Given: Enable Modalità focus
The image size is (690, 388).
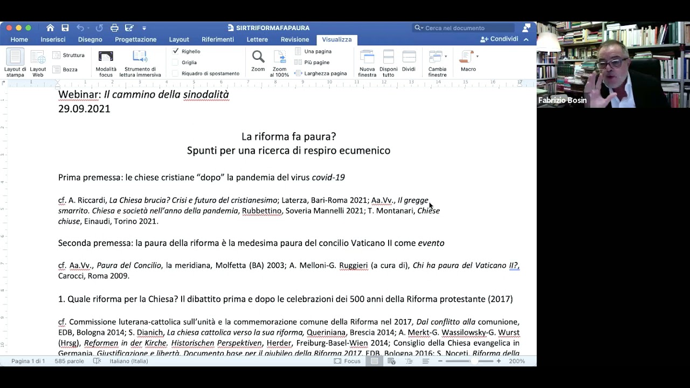Looking at the screenshot, I should [x=106, y=63].
